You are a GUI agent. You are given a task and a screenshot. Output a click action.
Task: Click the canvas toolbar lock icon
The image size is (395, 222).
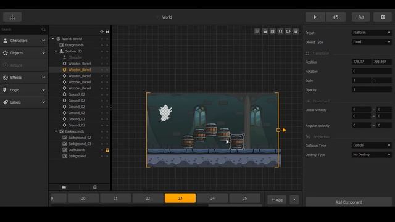pos(265,31)
